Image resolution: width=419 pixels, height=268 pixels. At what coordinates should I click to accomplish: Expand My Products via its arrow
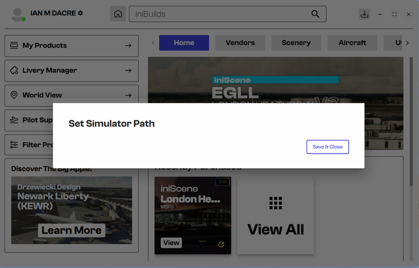128,46
